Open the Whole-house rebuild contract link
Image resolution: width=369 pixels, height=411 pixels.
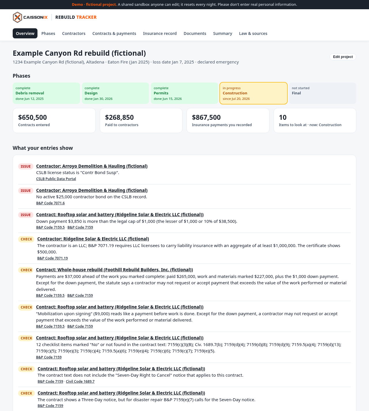coord(114,270)
